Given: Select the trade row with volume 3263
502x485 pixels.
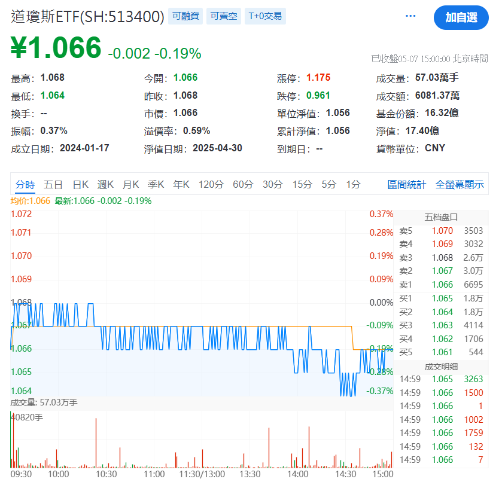Looking at the screenshot, I should click(441, 379).
